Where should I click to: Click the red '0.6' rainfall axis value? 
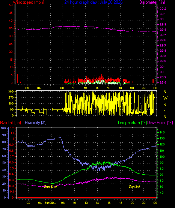[12, 163]
